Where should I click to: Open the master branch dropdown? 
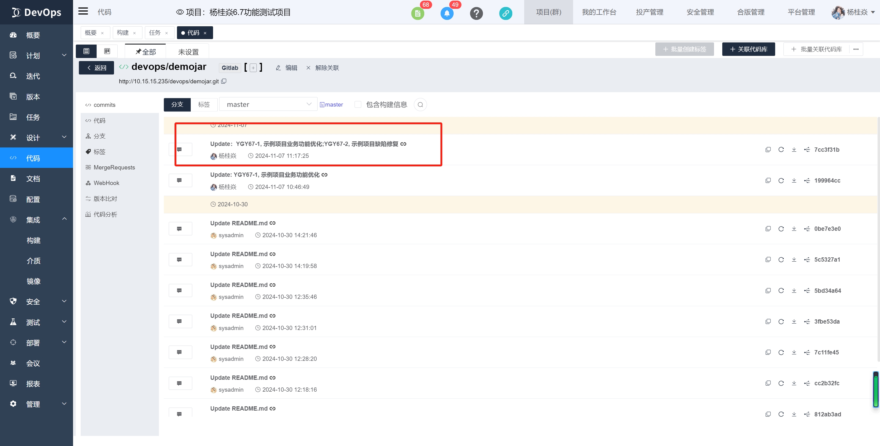click(268, 104)
